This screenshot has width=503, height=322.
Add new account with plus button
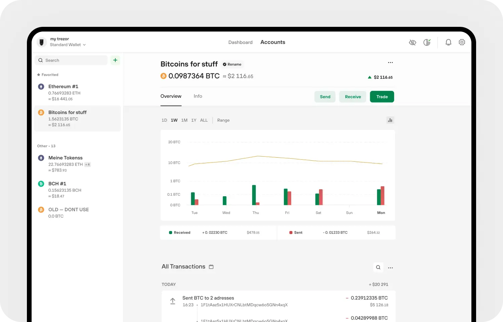115,60
